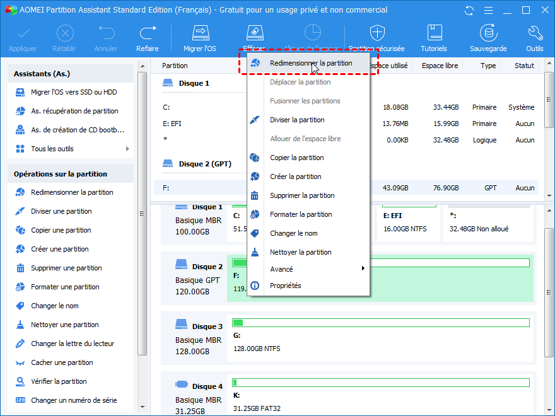Click Tous les outils icon in sidebar
This screenshot has width=555, height=416.
pyautogui.click(x=20, y=149)
